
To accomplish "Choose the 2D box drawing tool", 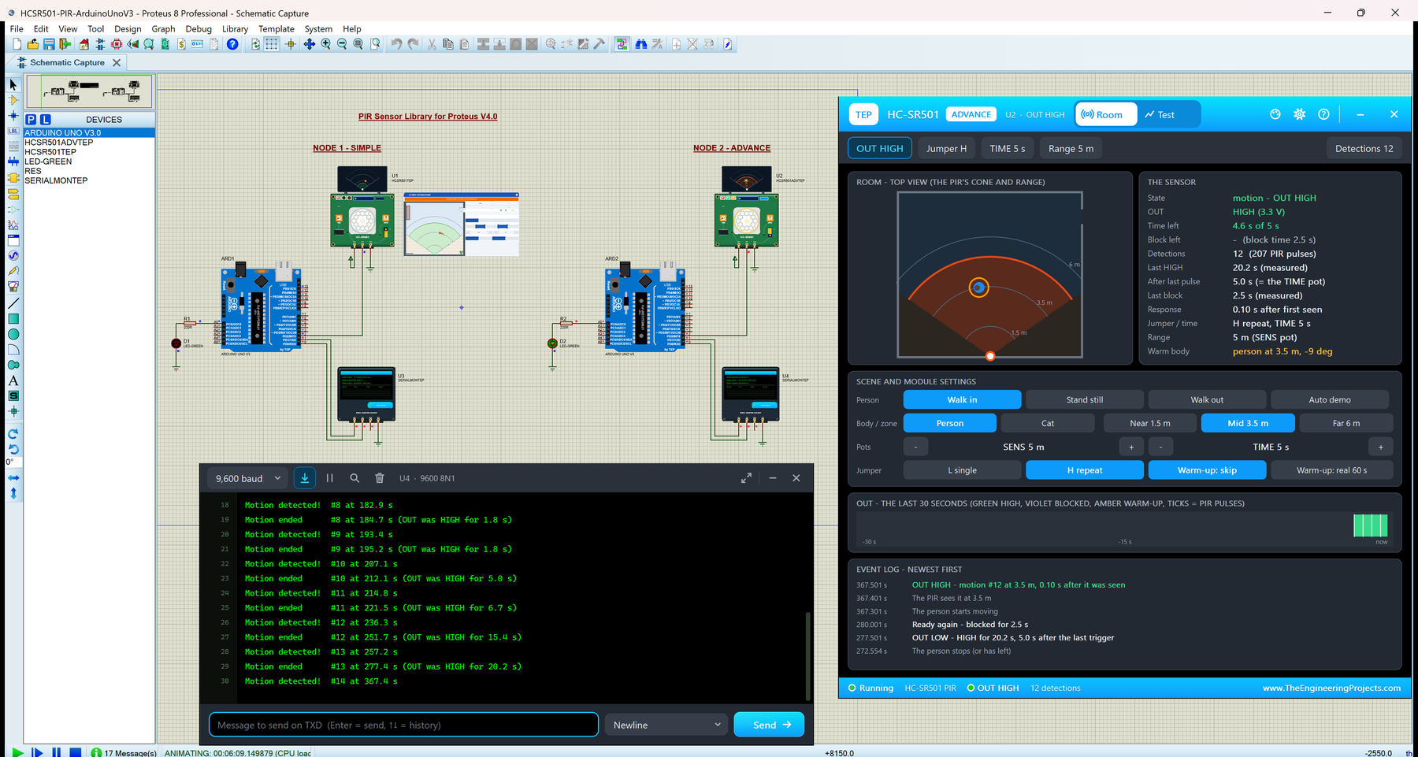I will pyautogui.click(x=13, y=319).
